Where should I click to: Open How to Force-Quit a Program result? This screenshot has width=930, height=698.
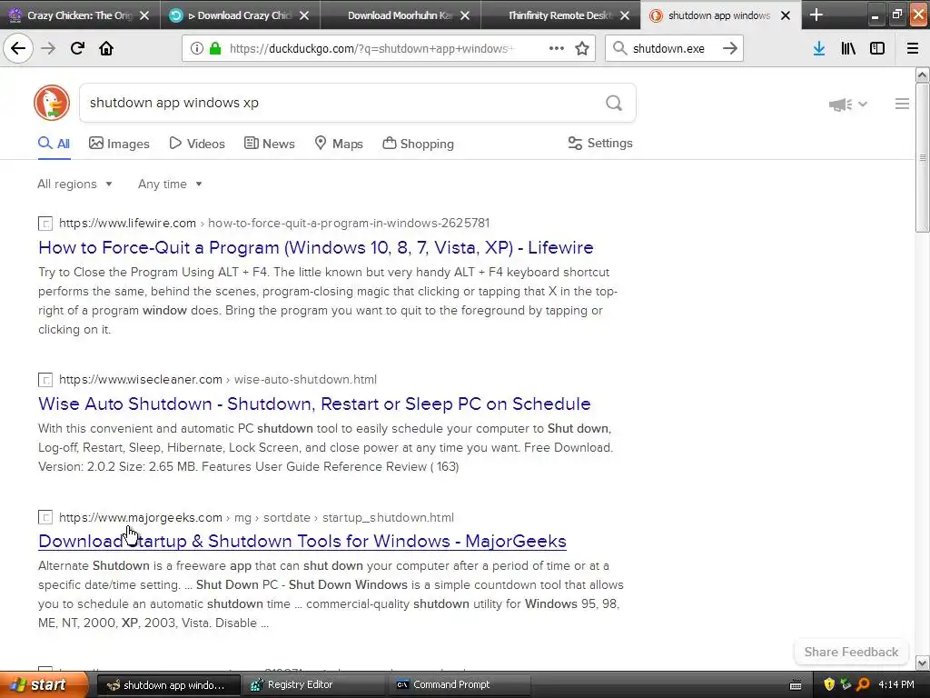click(x=315, y=247)
